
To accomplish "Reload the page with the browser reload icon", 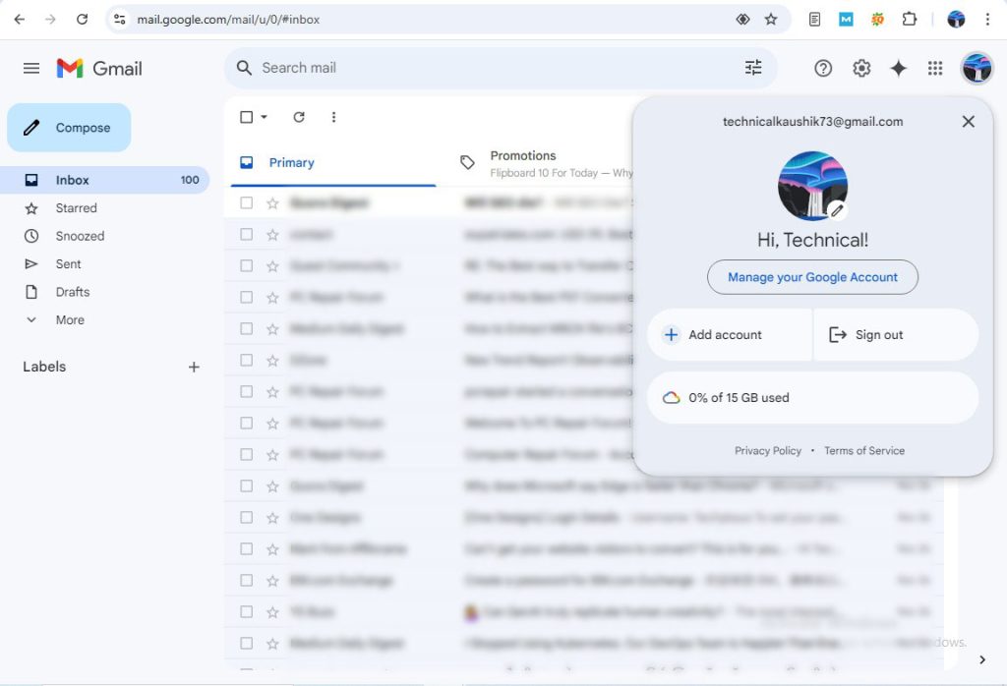I will [83, 20].
